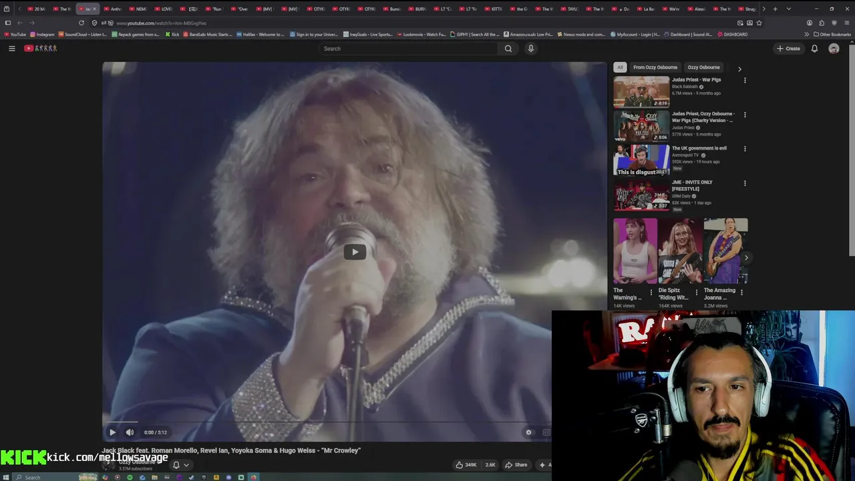Image resolution: width=855 pixels, height=481 pixels.
Task: Click the search magnifier button
Action: pos(508,48)
